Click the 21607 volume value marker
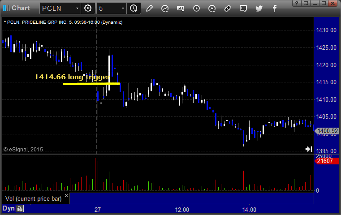The image size is (341, 215). click(326, 161)
